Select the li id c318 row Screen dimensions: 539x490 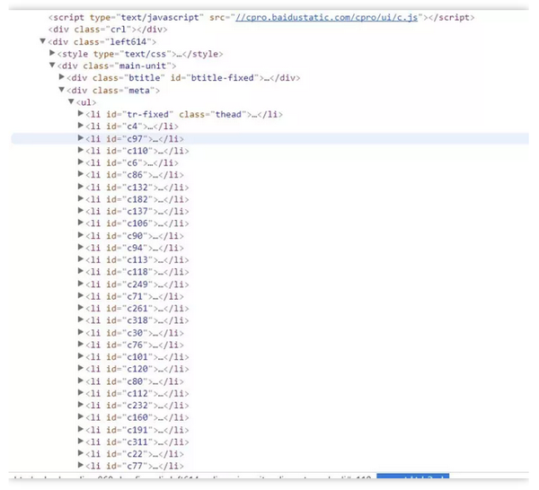tap(137, 320)
